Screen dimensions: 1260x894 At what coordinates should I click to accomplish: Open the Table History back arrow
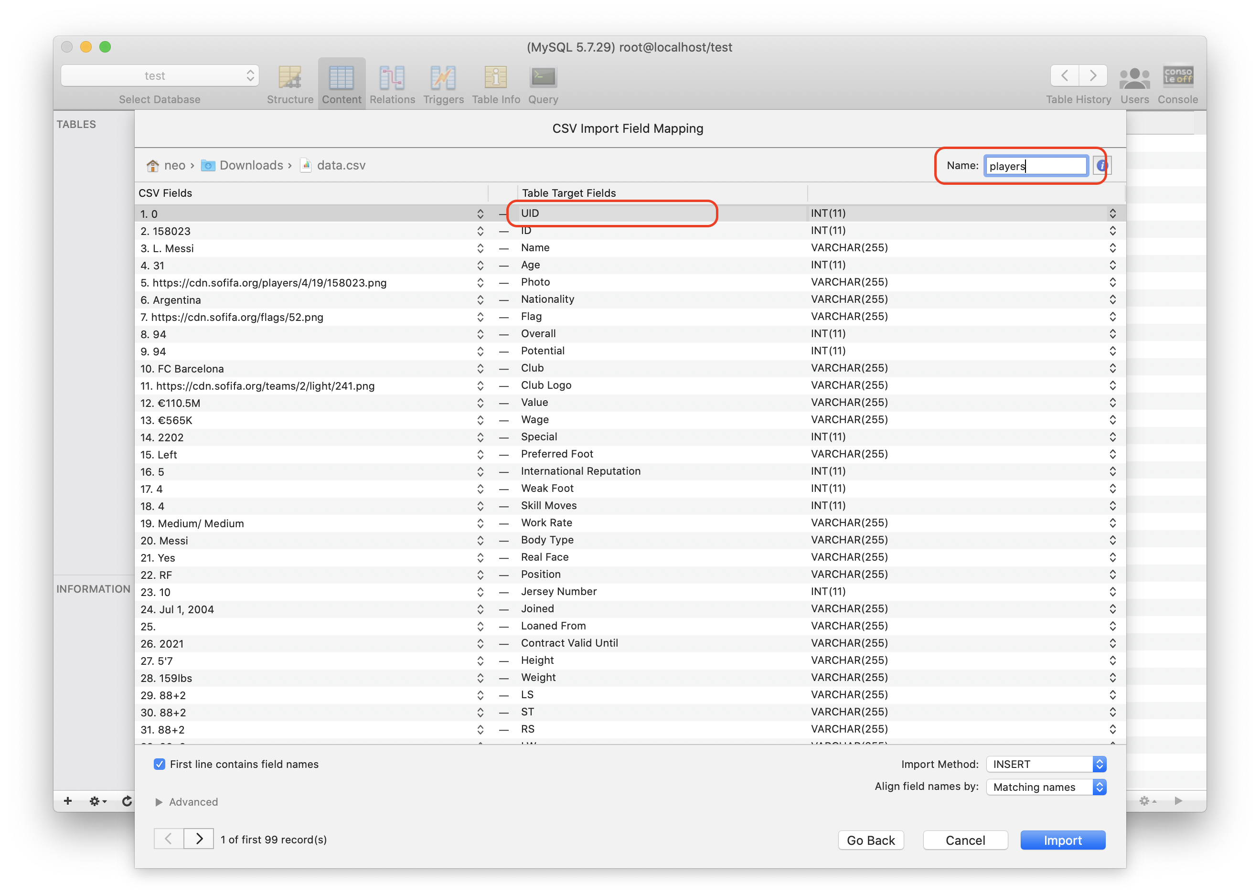click(x=1065, y=75)
